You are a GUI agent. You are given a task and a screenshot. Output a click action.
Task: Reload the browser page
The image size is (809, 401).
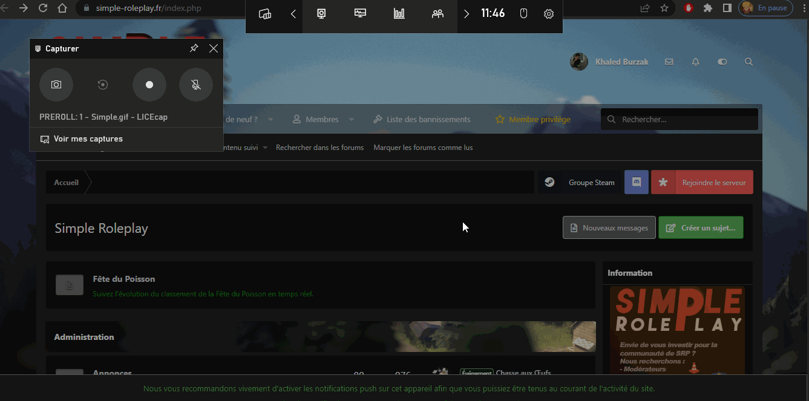tap(43, 8)
